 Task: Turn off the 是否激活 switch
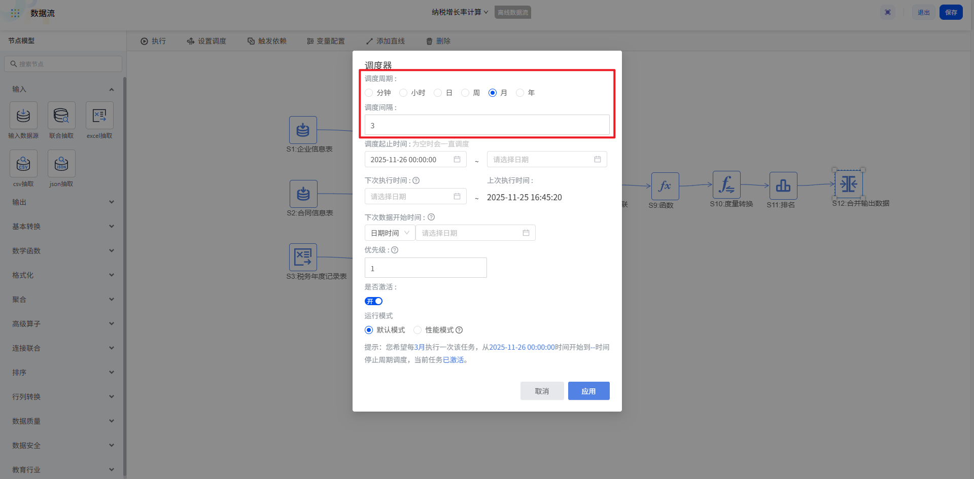coord(373,301)
